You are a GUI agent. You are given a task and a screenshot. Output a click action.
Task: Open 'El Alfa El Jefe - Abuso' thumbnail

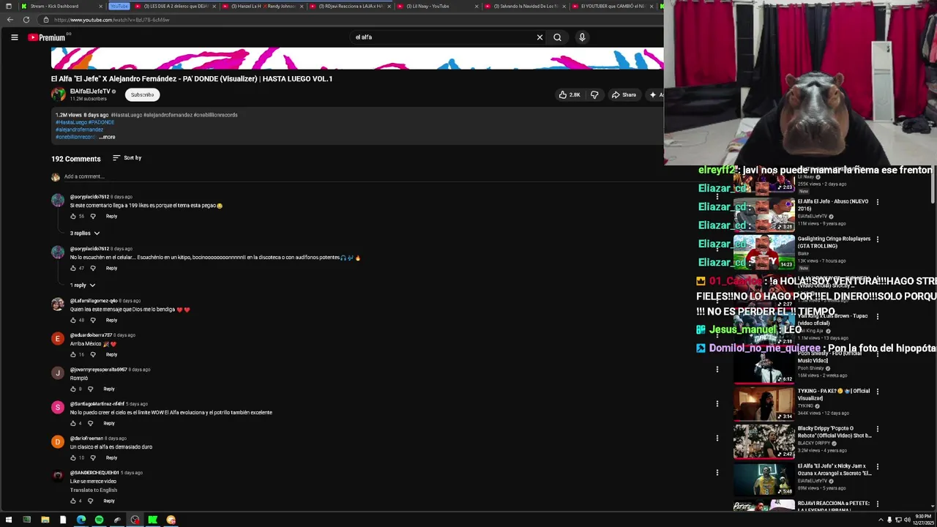click(764, 214)
